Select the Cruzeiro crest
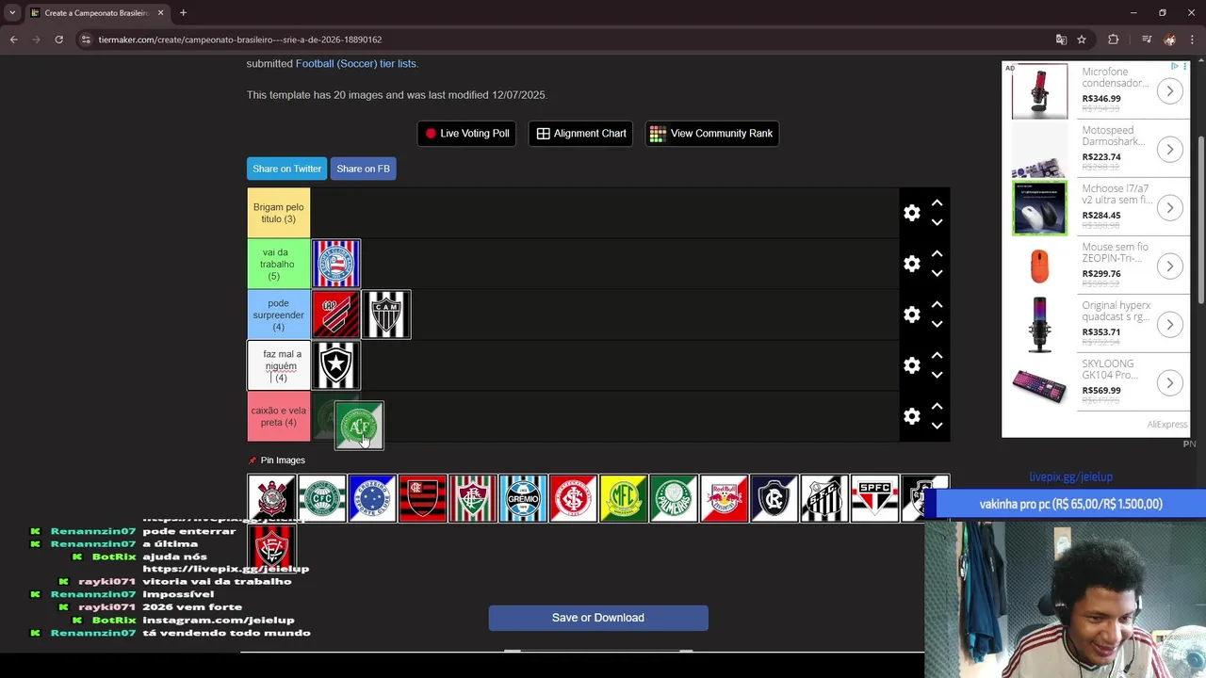 point(372,498)
